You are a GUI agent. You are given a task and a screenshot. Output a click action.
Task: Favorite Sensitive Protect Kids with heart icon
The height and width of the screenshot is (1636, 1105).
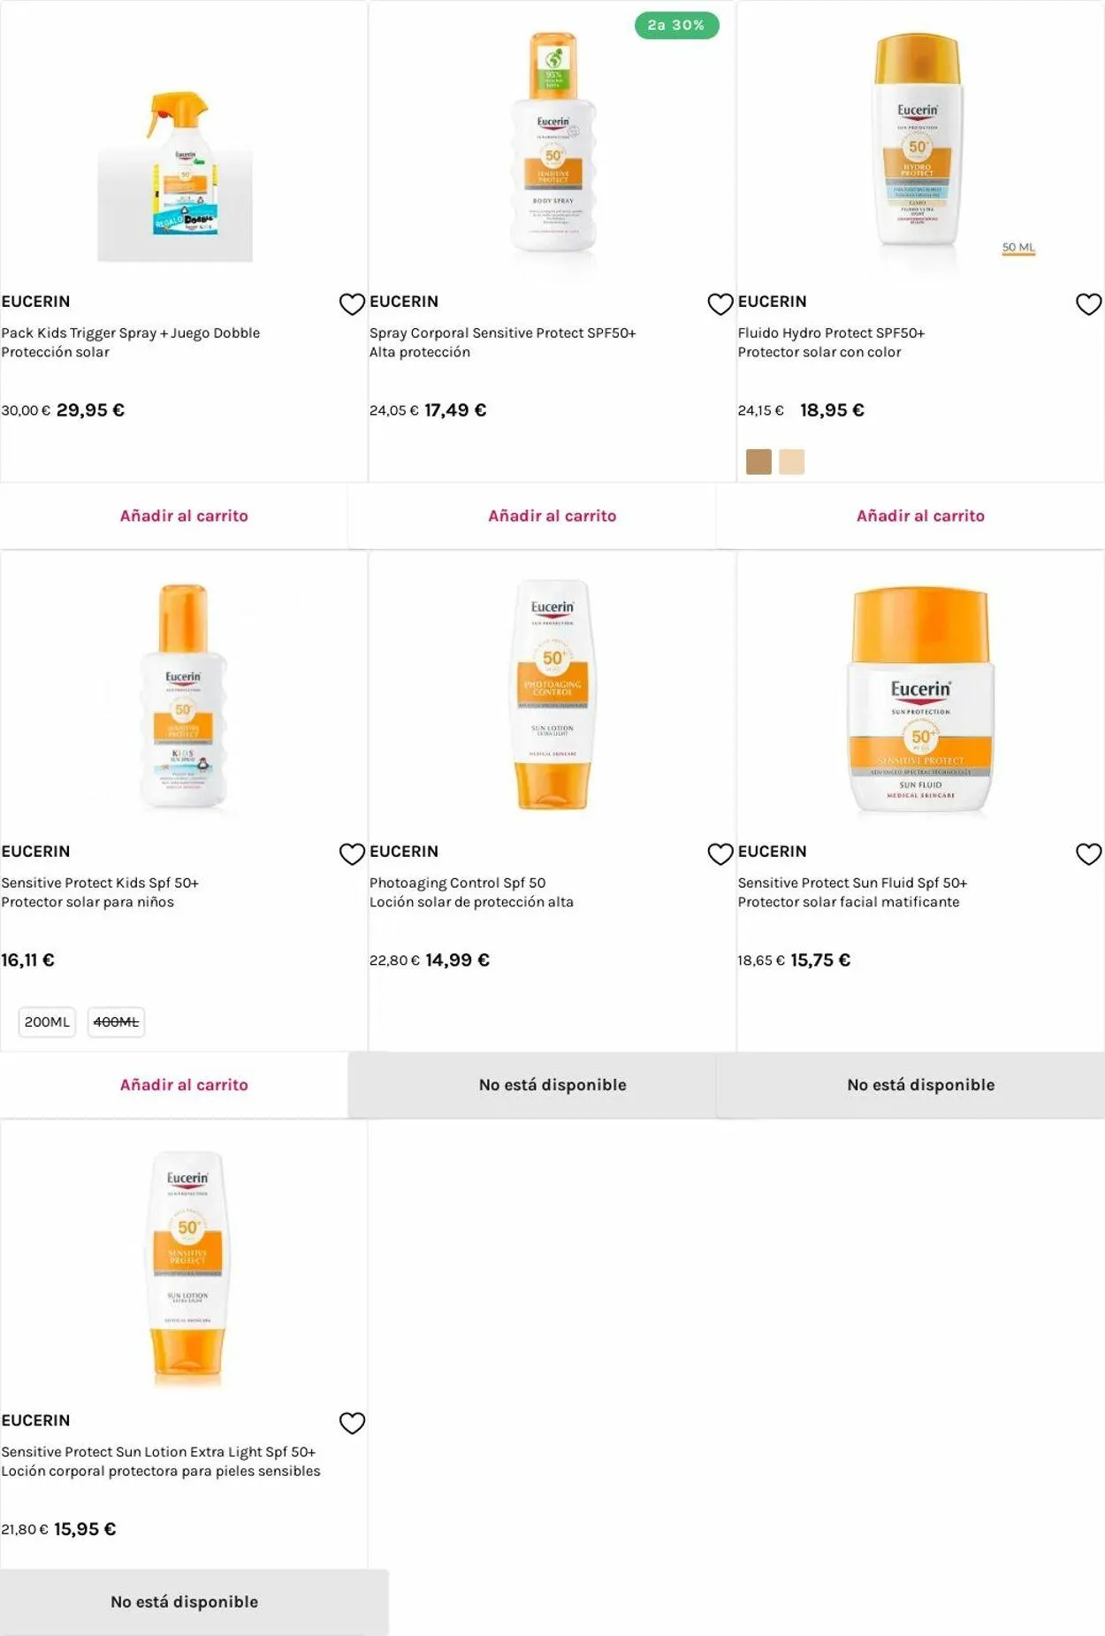tap(352, 853)
